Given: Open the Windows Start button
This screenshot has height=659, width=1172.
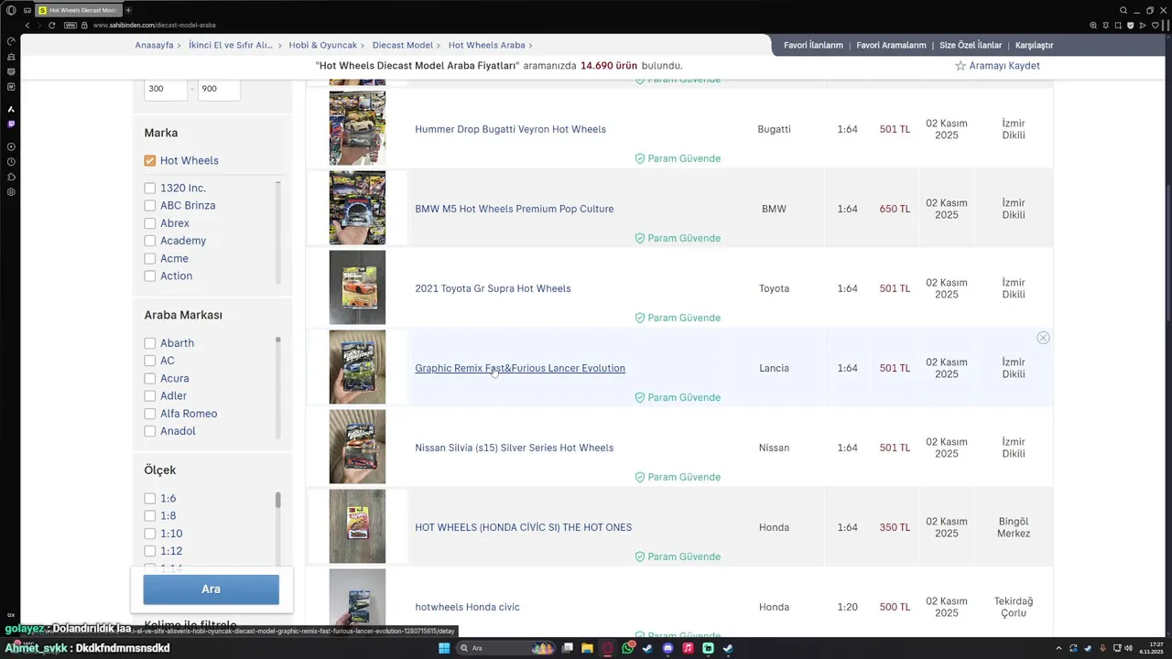Looking at the screenshot, I should (444, 648).
